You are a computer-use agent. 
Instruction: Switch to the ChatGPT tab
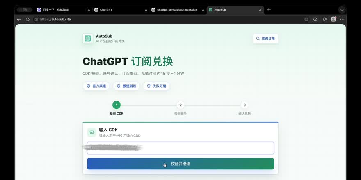121,10
